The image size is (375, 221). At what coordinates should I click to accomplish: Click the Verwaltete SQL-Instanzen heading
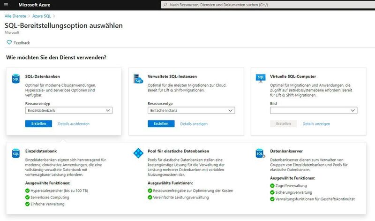[x=172, y=76]
